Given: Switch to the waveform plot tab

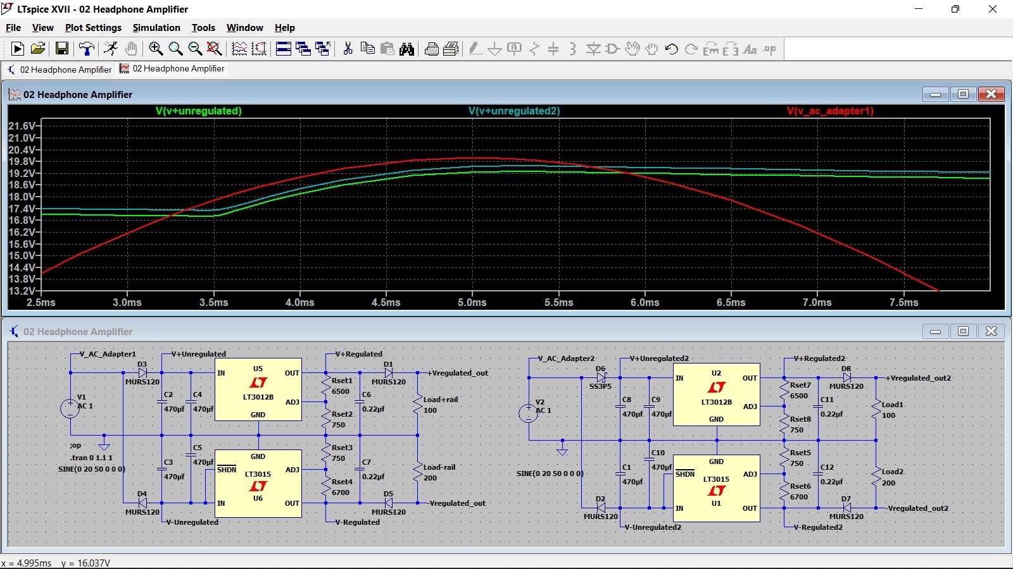Looking at the screenshot, I should pos(172,68).
